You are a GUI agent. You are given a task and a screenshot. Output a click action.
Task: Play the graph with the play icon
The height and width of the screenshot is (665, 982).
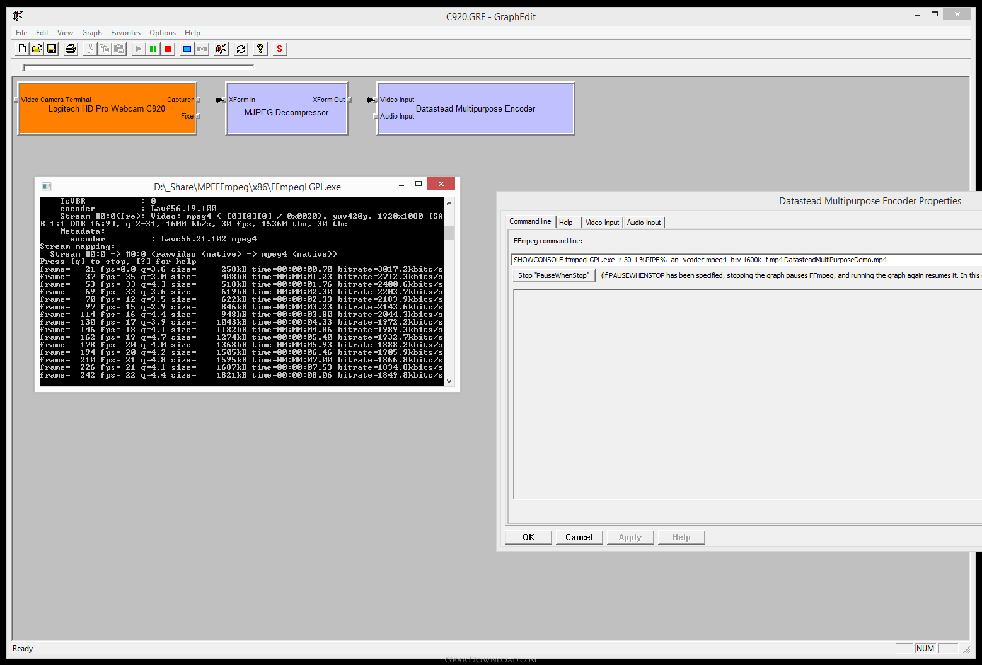coord(139,49)
